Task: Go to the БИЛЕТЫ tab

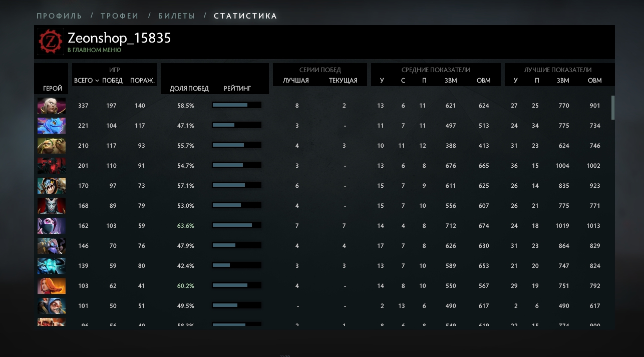Action: tap(176, 16)
